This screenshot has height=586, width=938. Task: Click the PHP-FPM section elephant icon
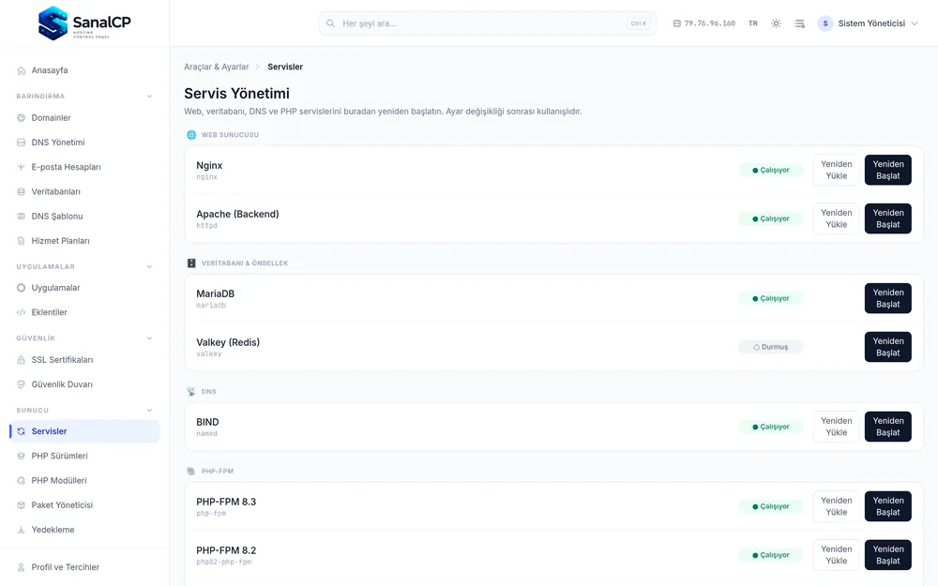(191, 472)
